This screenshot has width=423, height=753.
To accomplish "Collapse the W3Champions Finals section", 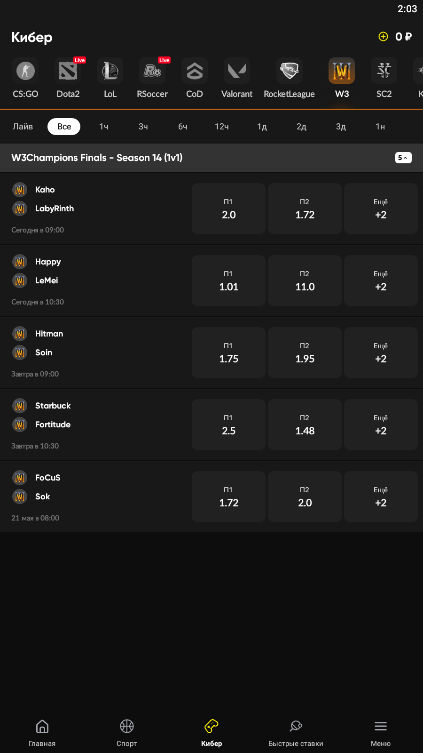I will coord(403,158).
